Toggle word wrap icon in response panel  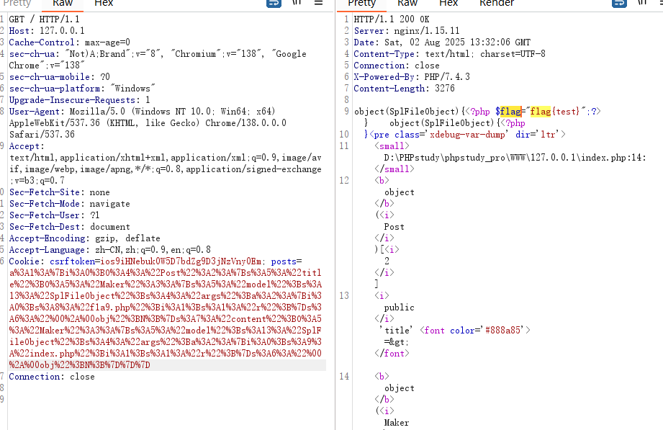click(x=618, y=4)
